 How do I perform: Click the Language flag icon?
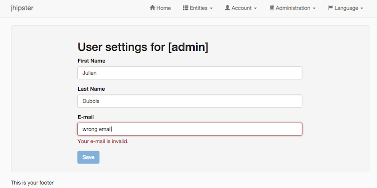330,8
